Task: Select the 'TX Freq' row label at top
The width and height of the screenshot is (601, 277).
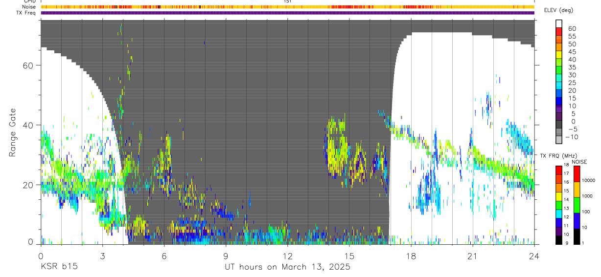Action: [x=26, y=13]
